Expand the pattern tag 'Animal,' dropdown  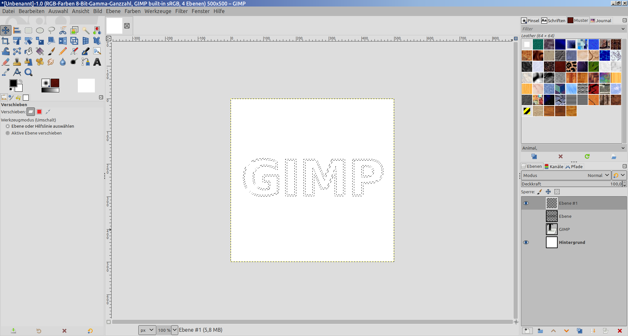[623, 148]
